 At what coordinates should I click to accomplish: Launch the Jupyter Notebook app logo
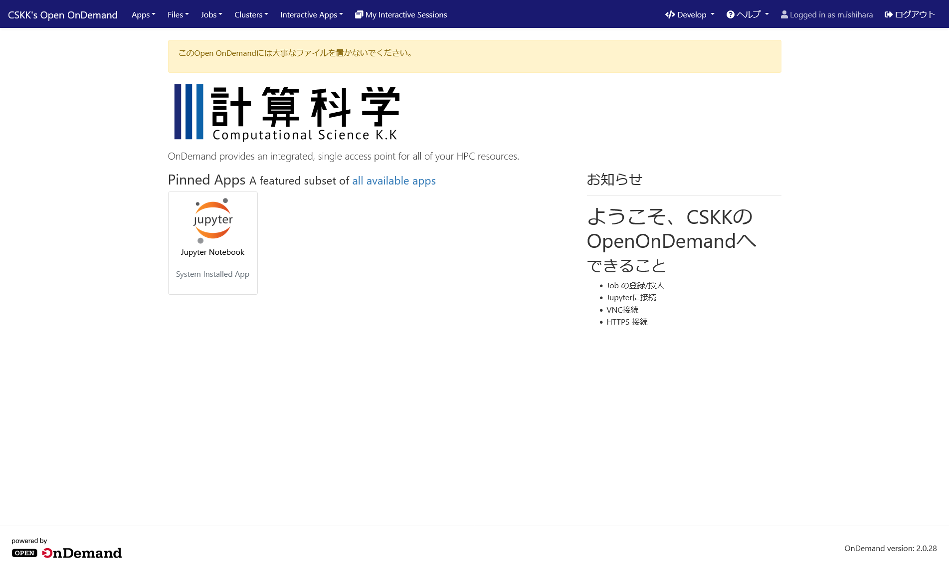pos(213,220)
